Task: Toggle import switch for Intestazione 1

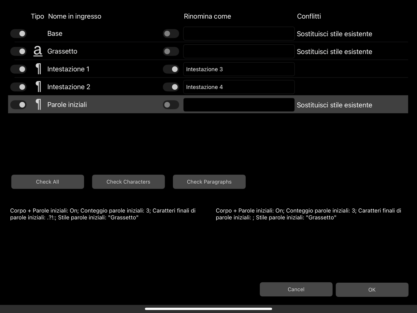Action: point(18,69)
